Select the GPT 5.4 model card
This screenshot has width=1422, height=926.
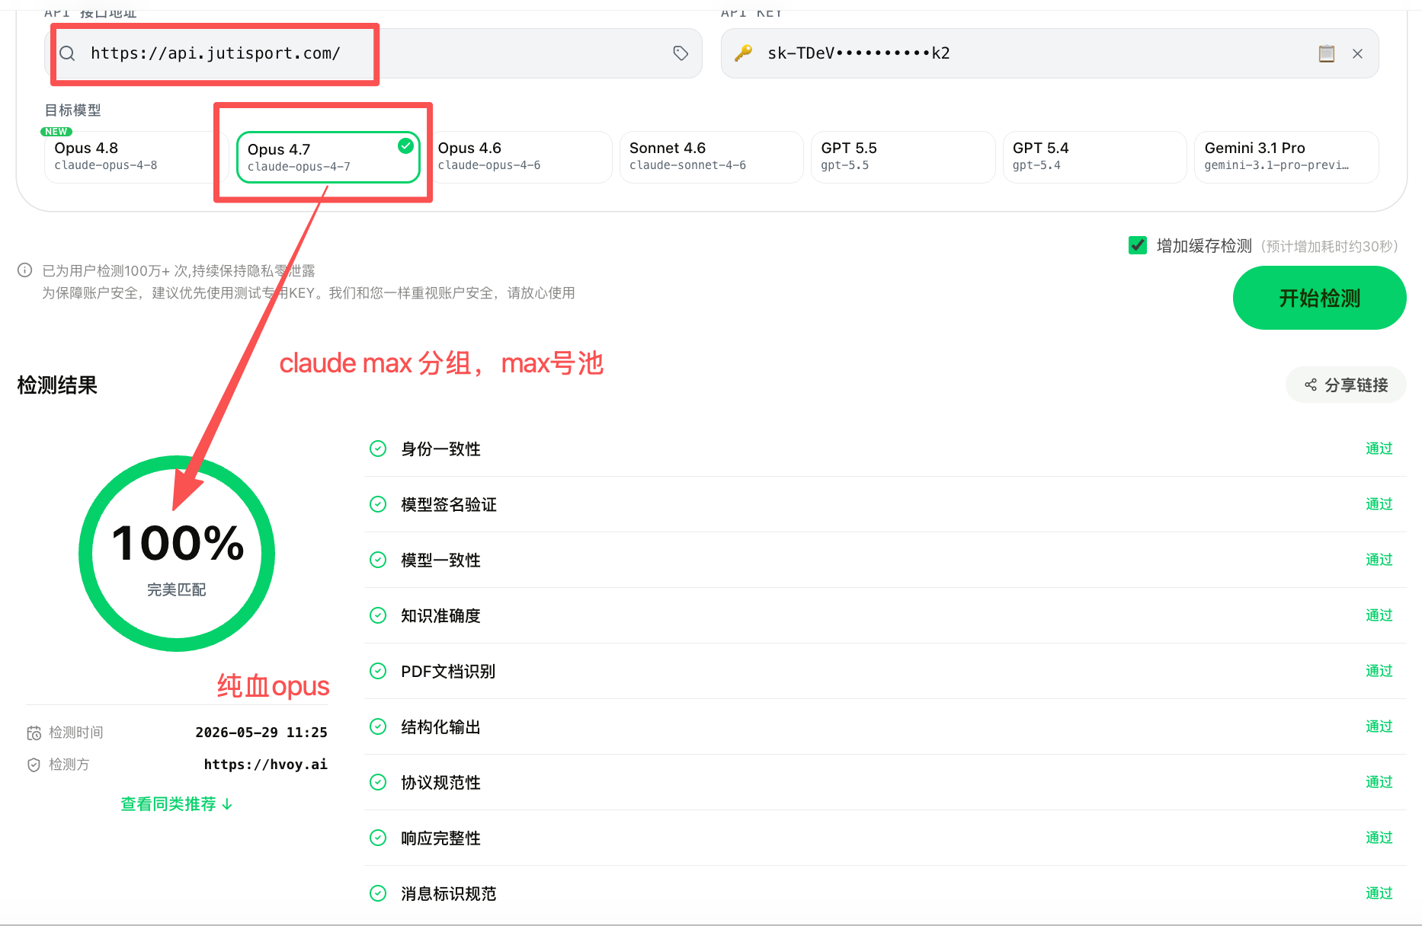pyautogui.click(x=1095, y=157)
